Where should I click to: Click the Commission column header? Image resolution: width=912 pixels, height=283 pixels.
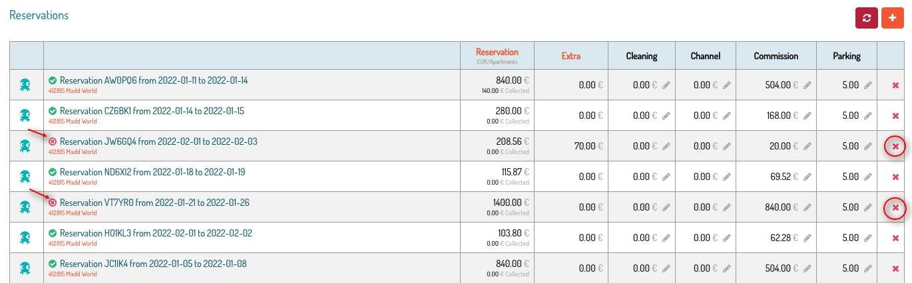tap(776, 56)
